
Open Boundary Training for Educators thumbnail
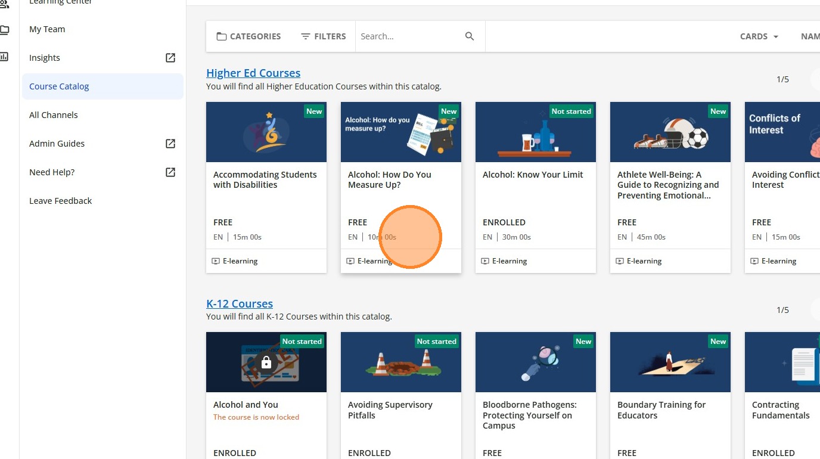click(670, 362)
